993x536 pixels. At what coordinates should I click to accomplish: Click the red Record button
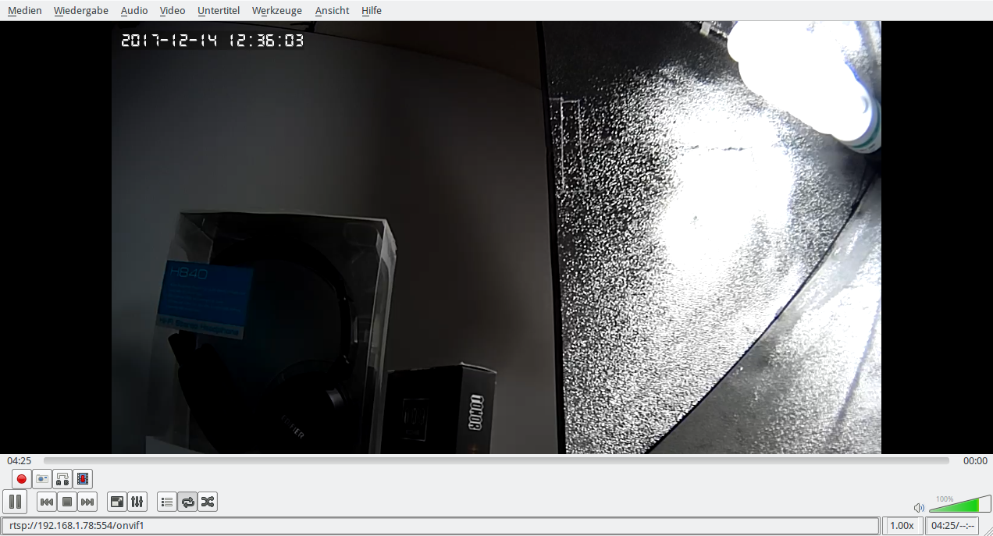tap(22, 479)
